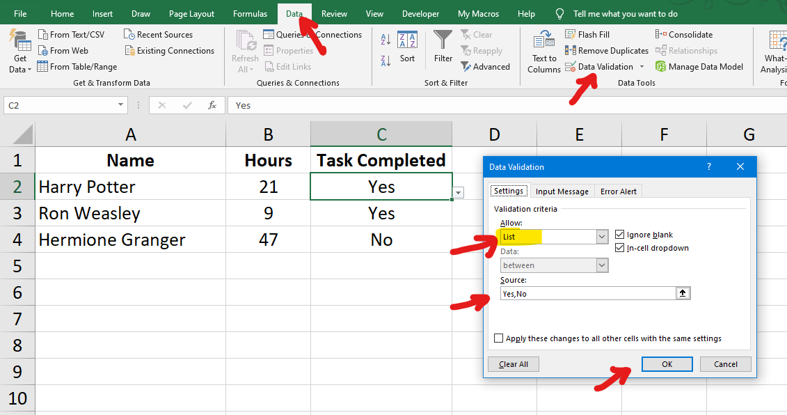Click the Insert Function fx icon
Screen dimensions: 787x415
coord(212,105)
